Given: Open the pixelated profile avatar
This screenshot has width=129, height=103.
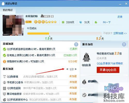Looking at the screenshot, I should click(x=13, y=25).
